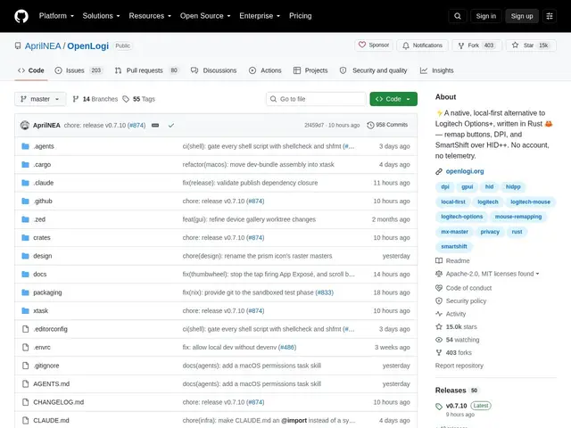The width and height of the screenshot is (571, 428).
Task: Open the AprilNEA owner link
Action: point(43,45)
